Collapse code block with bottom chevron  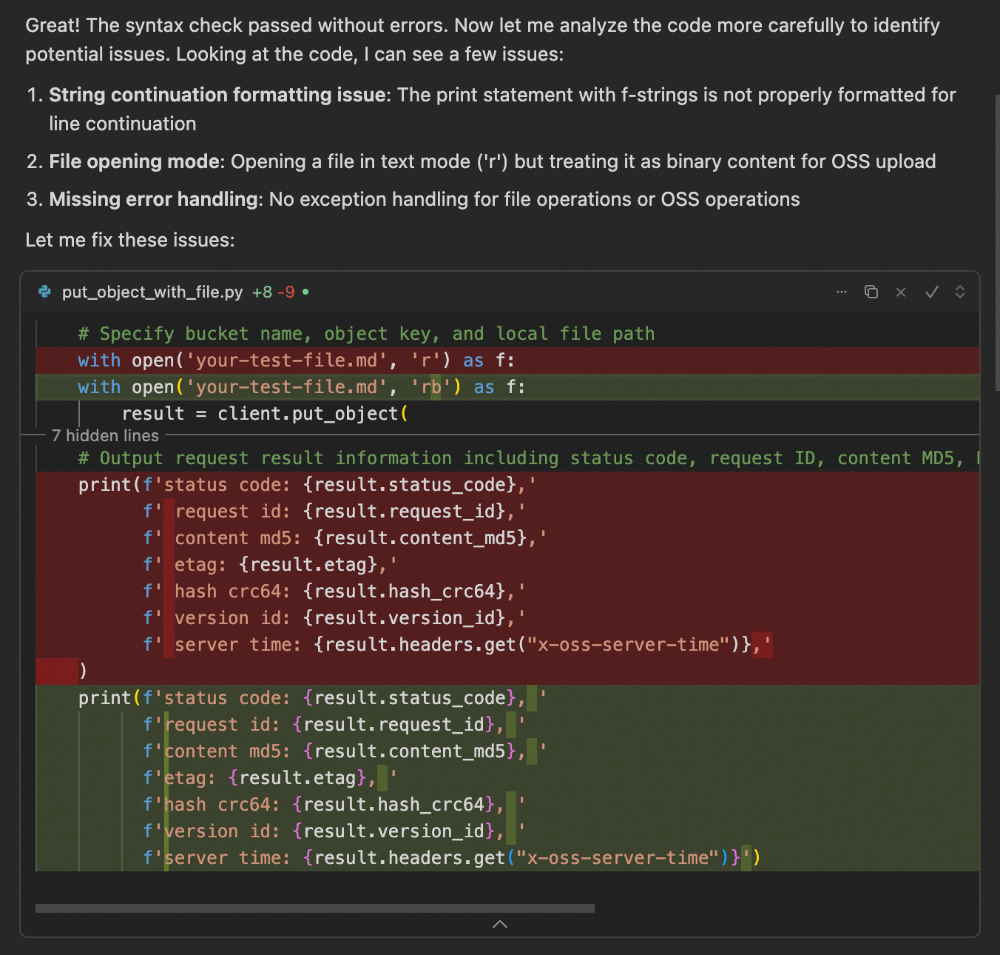click(x=500, y=924)
